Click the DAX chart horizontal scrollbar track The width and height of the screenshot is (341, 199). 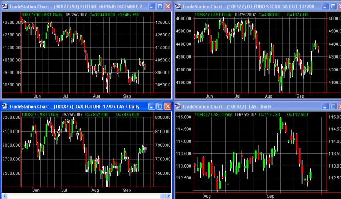pyautogui.click(x=89, y=196)
